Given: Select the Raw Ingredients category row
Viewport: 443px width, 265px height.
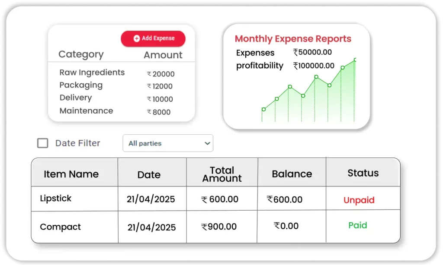Looking at the screenshot, I should click(x=92, y=73).
